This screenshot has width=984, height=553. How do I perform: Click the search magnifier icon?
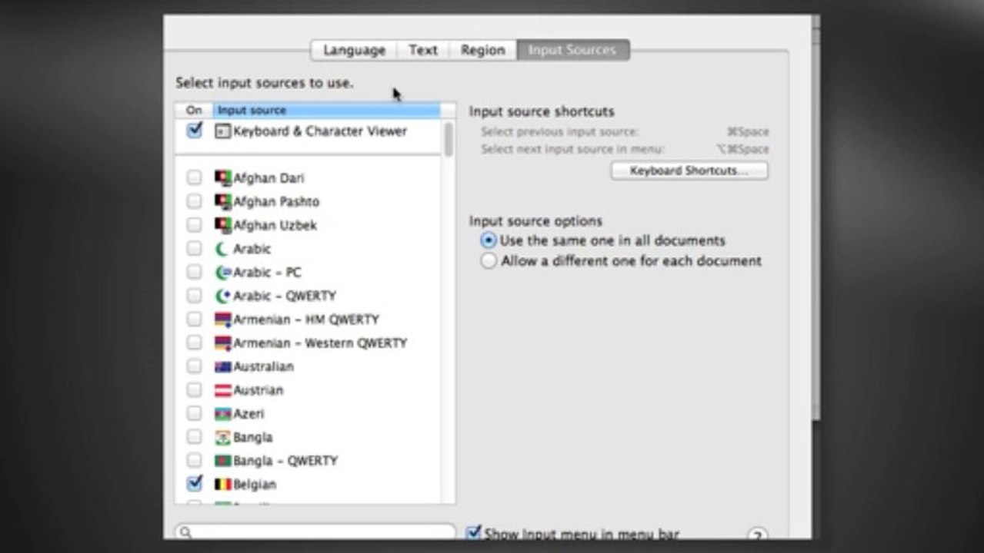[x=185, y=531]
